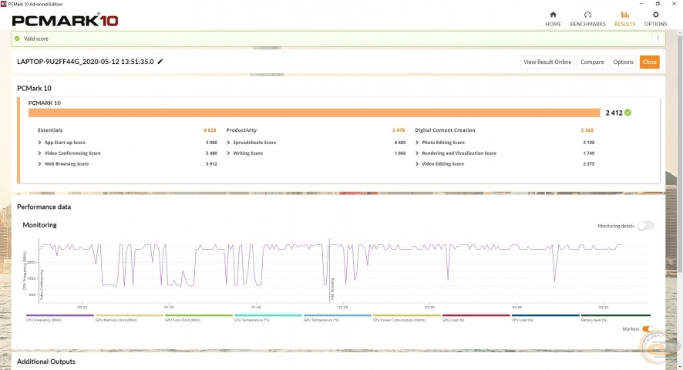Click the Essentials heading
The image size is (683, 370).
pyautogui.click(x=50, y=130)
